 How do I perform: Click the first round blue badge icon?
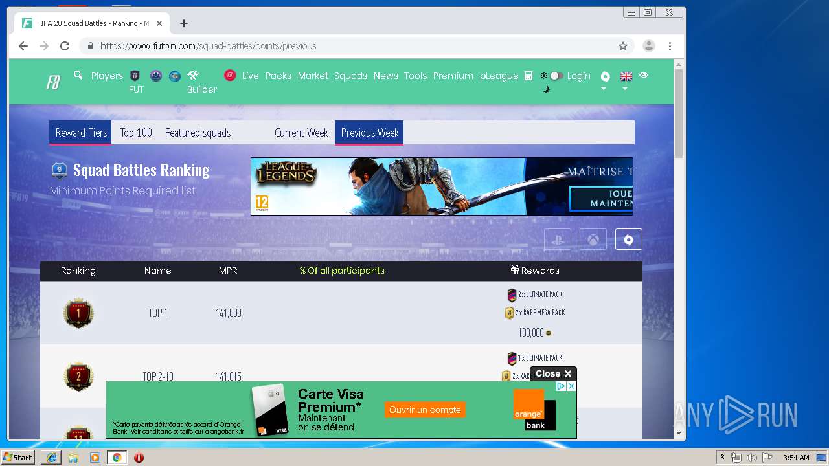coord(155,76)
